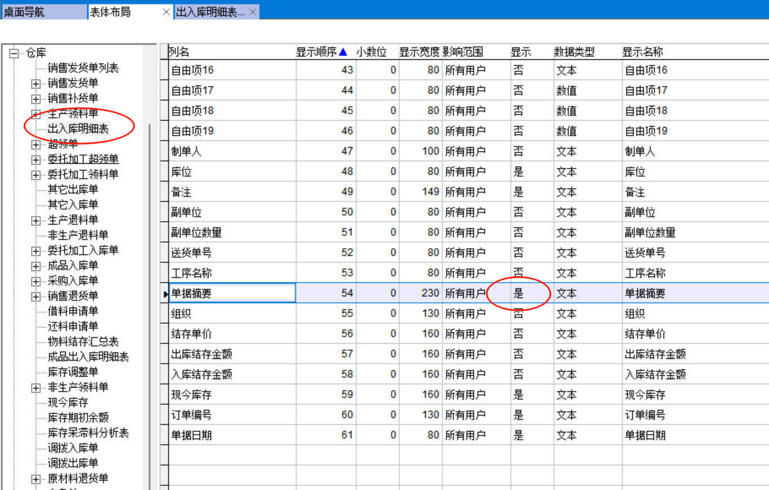This screenshot has width=769, height=490.
Task: Collapse the 仓库 tree node
Action: (x=14, y=53)
